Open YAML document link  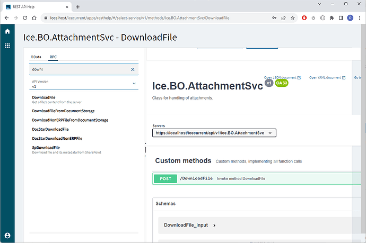pyautogui.click(x=327, y=78)
